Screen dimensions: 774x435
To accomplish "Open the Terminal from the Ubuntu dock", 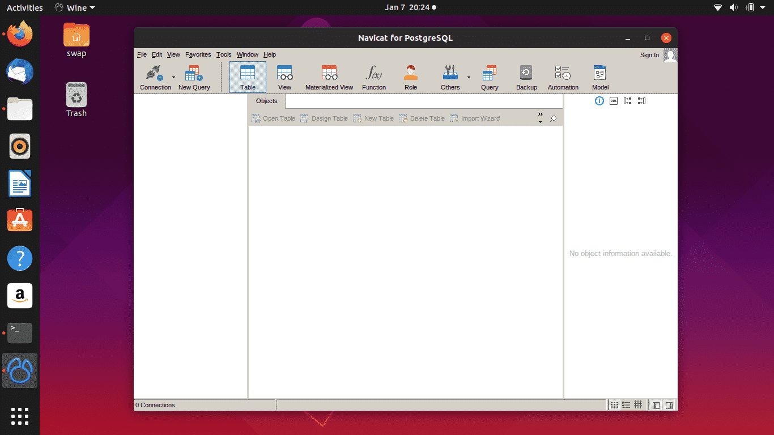I will click(20, 332).
